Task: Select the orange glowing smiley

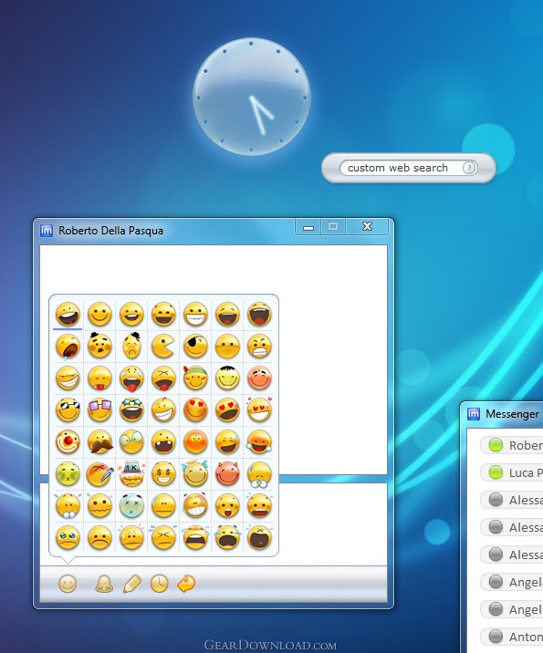Action: point(195,441)
